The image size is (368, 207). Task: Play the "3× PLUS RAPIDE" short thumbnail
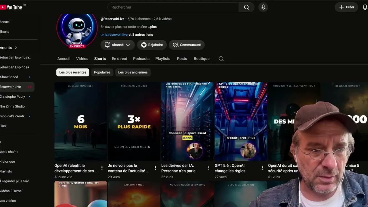click(134, 121)
